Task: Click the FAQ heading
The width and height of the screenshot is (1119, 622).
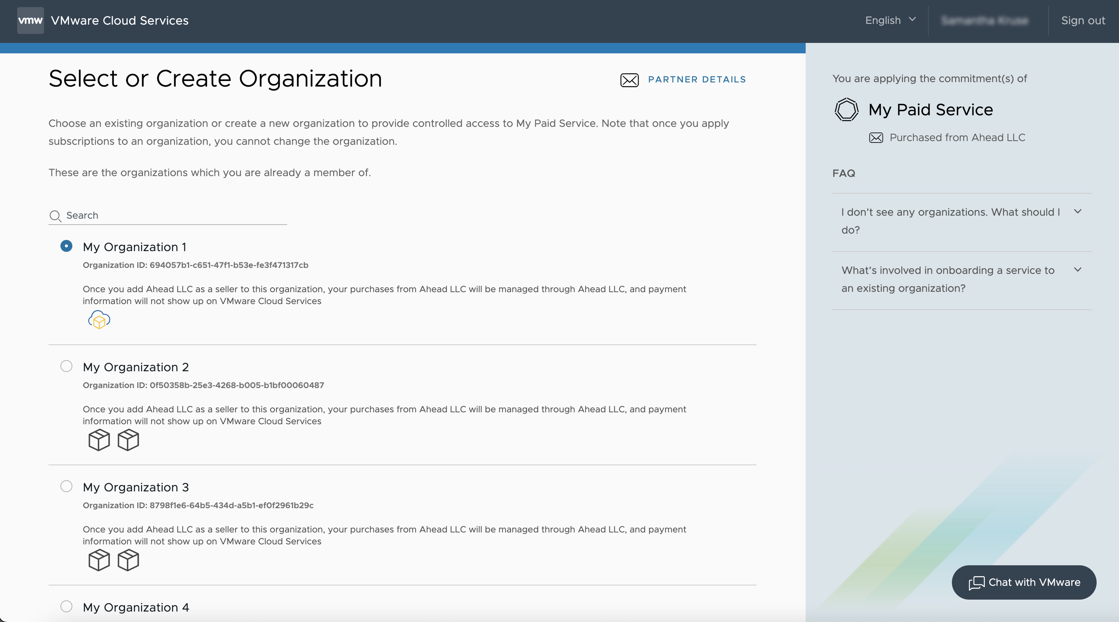Action: (x=844, y=174)
